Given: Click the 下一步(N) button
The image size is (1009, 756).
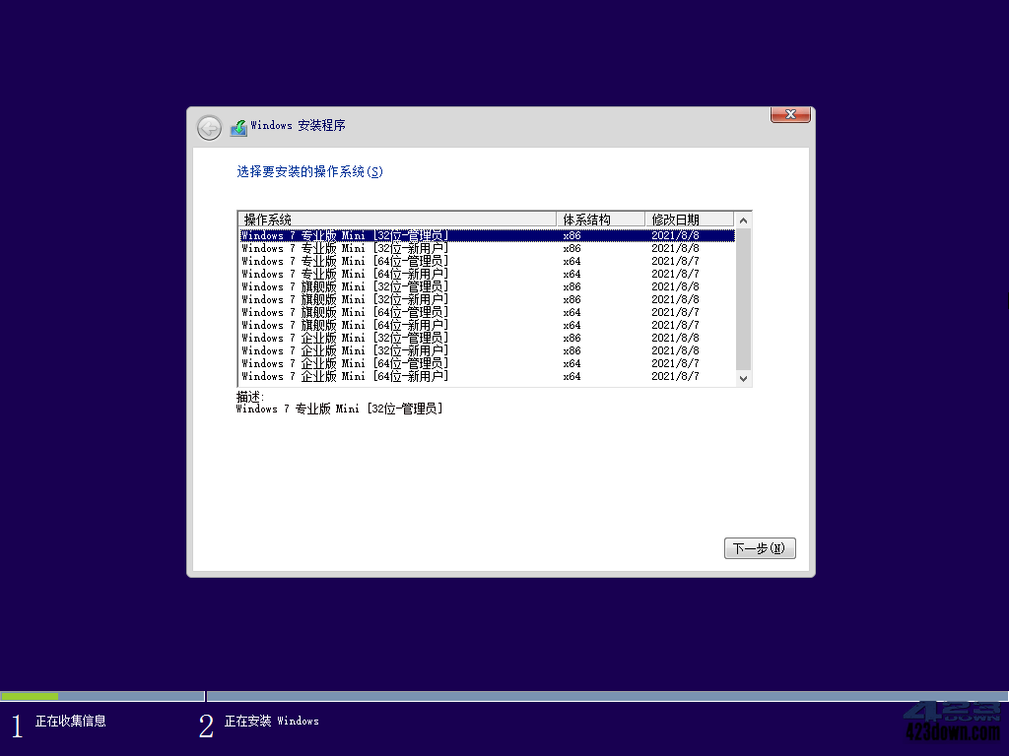Looking at the screenshot, I should 759,548.
